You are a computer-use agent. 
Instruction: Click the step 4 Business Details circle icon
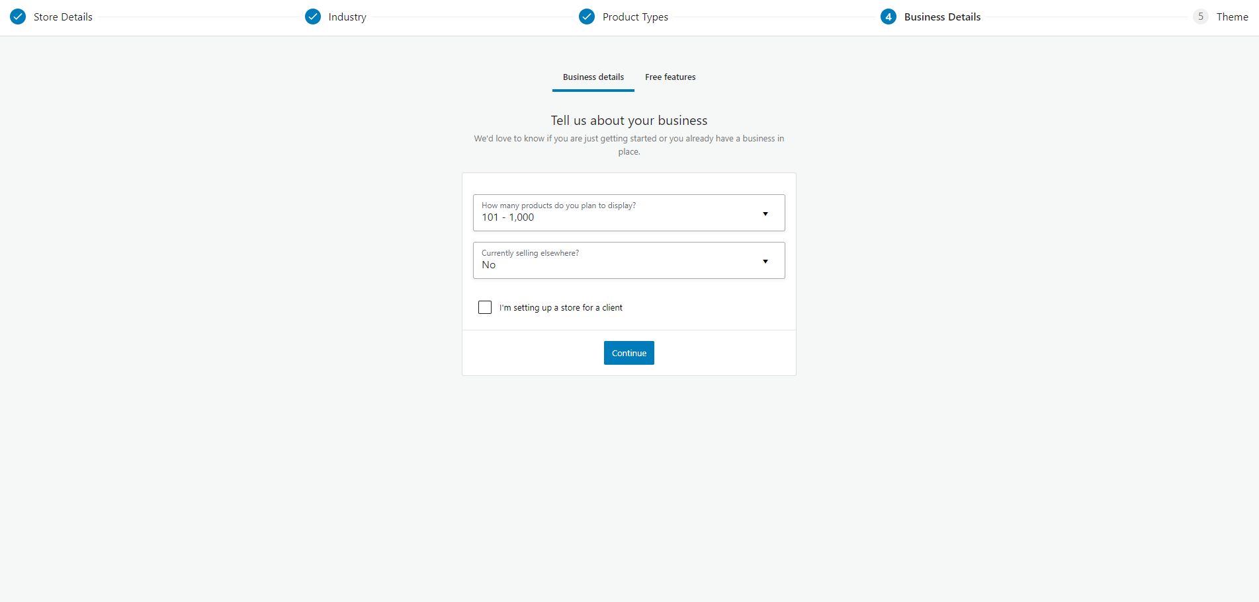[889, 17]
